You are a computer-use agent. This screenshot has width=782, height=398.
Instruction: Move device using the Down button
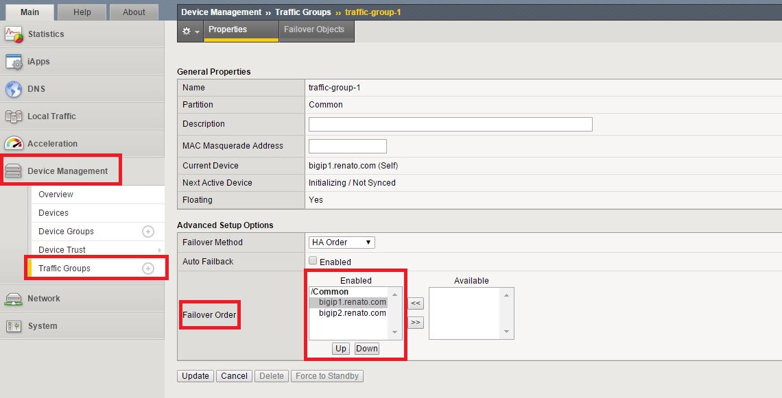coord(367,349)
